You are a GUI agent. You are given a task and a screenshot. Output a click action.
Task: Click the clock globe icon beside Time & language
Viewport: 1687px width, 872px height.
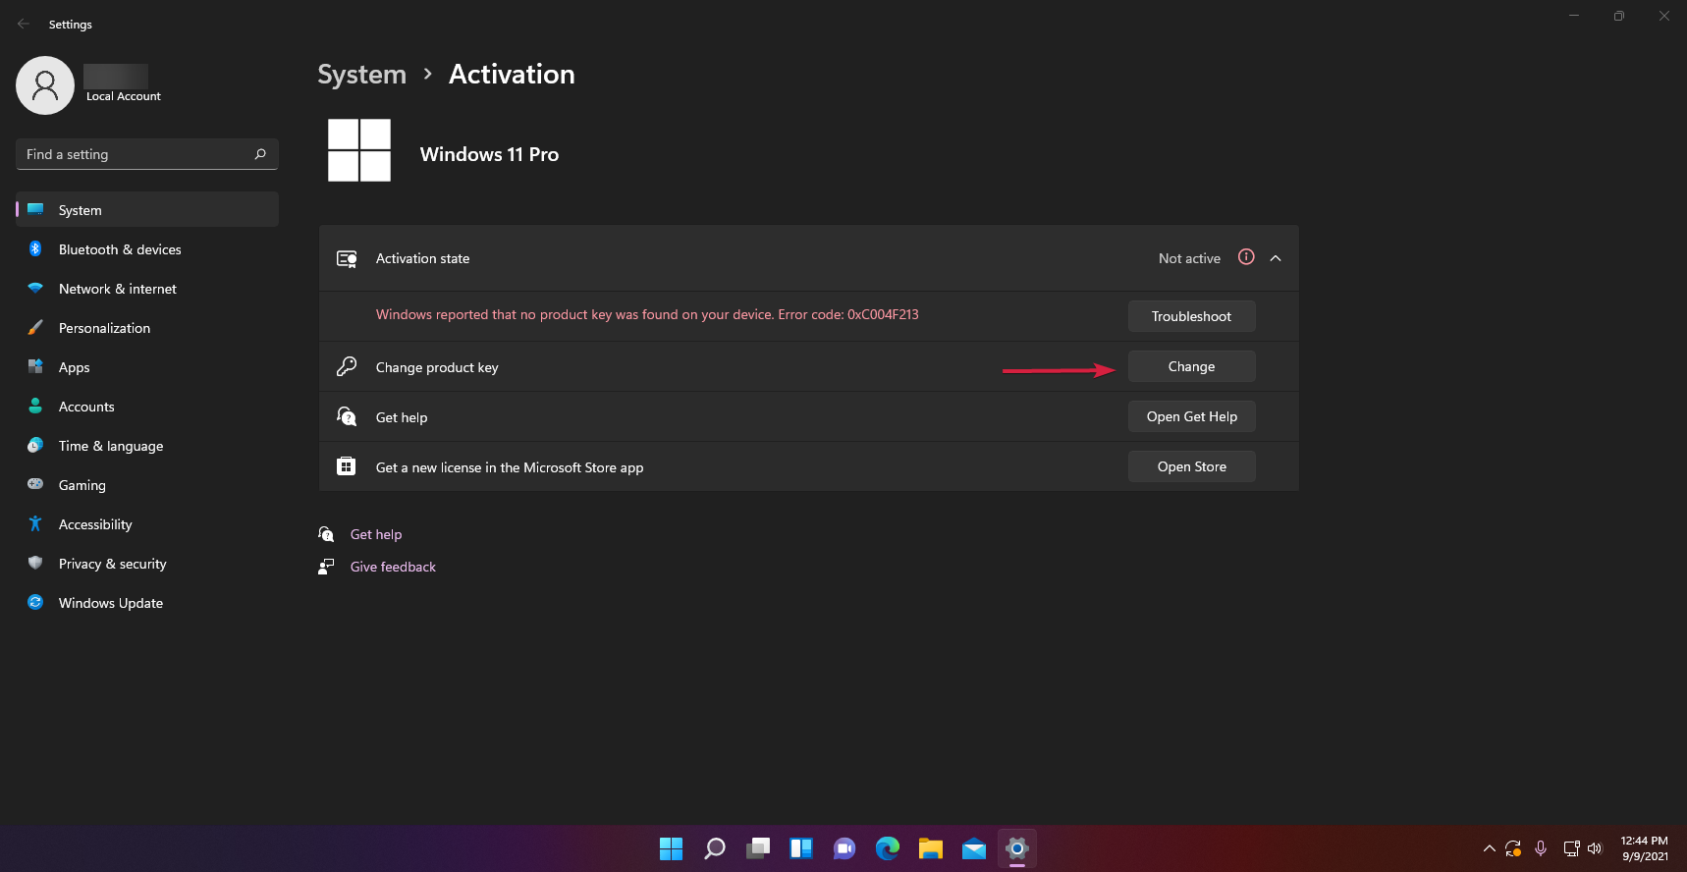(x=35, y=445)
